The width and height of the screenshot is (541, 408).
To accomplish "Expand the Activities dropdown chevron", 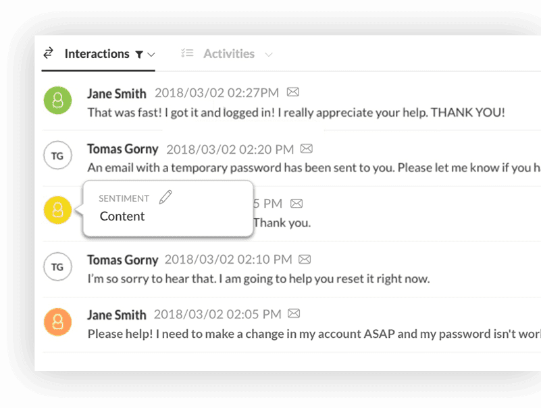I will (x=268, y=55).
